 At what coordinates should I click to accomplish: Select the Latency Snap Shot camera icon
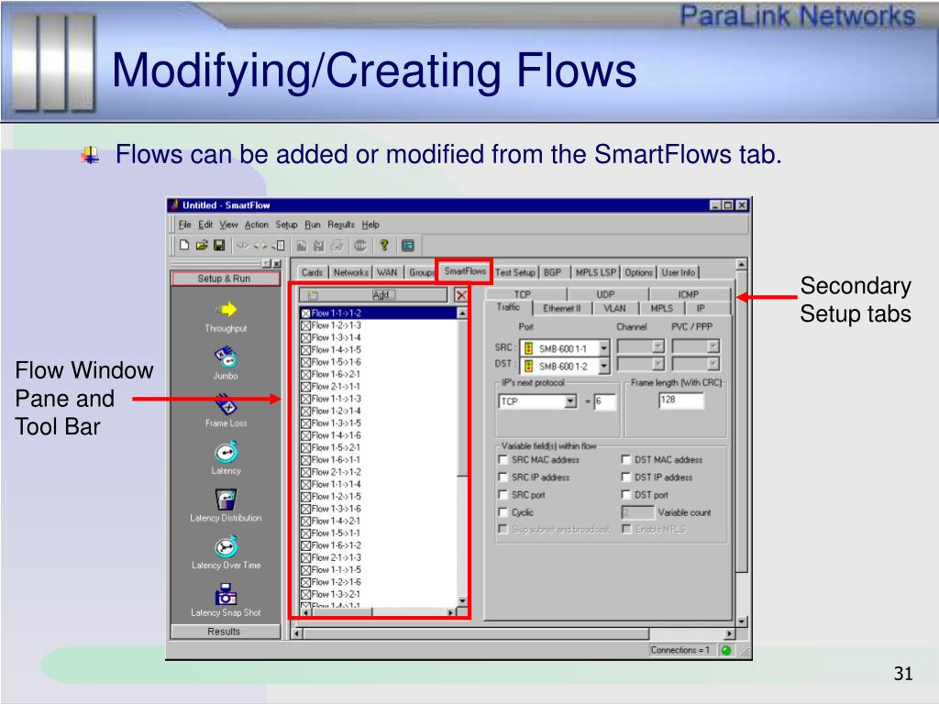coord(226,594)
